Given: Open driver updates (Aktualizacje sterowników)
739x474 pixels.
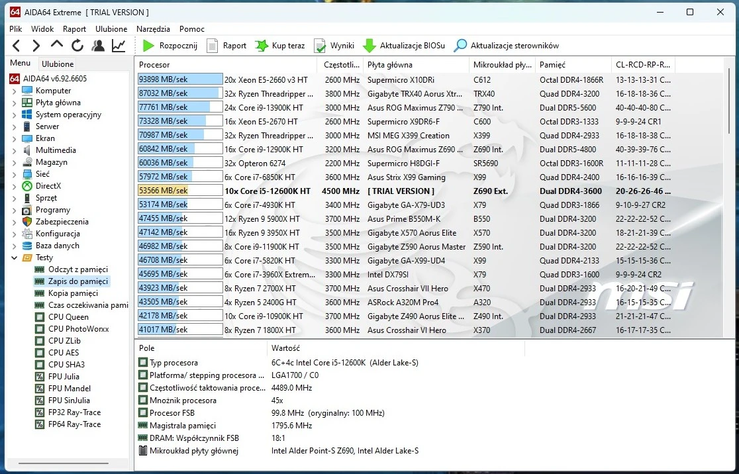Looking at the screenshot, I should pos(507,46).
